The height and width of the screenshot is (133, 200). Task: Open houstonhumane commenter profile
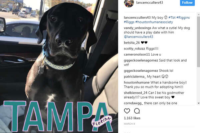[137, 82]
